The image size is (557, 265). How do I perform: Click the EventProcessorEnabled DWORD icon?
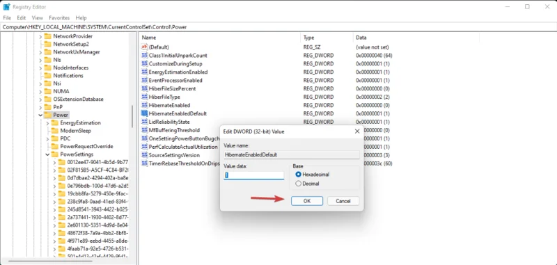click(144, 80)
